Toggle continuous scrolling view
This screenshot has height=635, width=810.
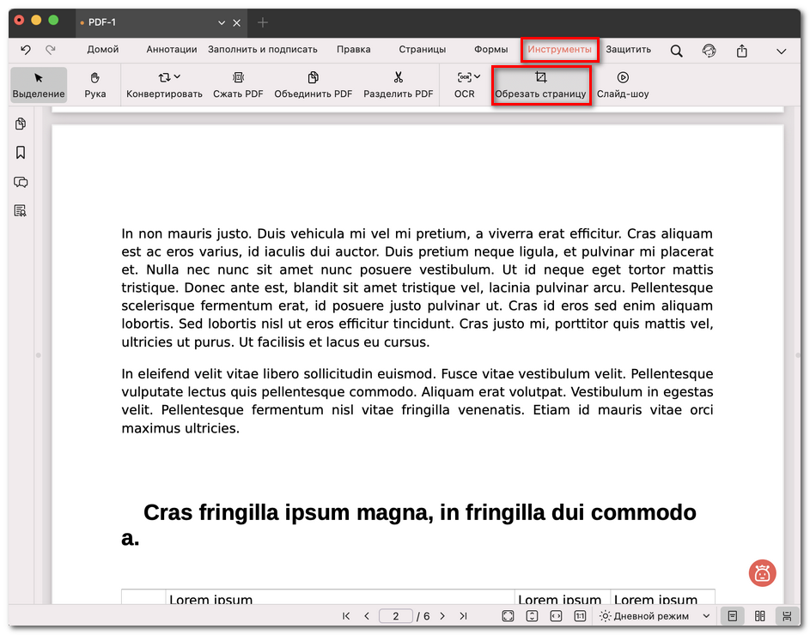pos(786,616)
